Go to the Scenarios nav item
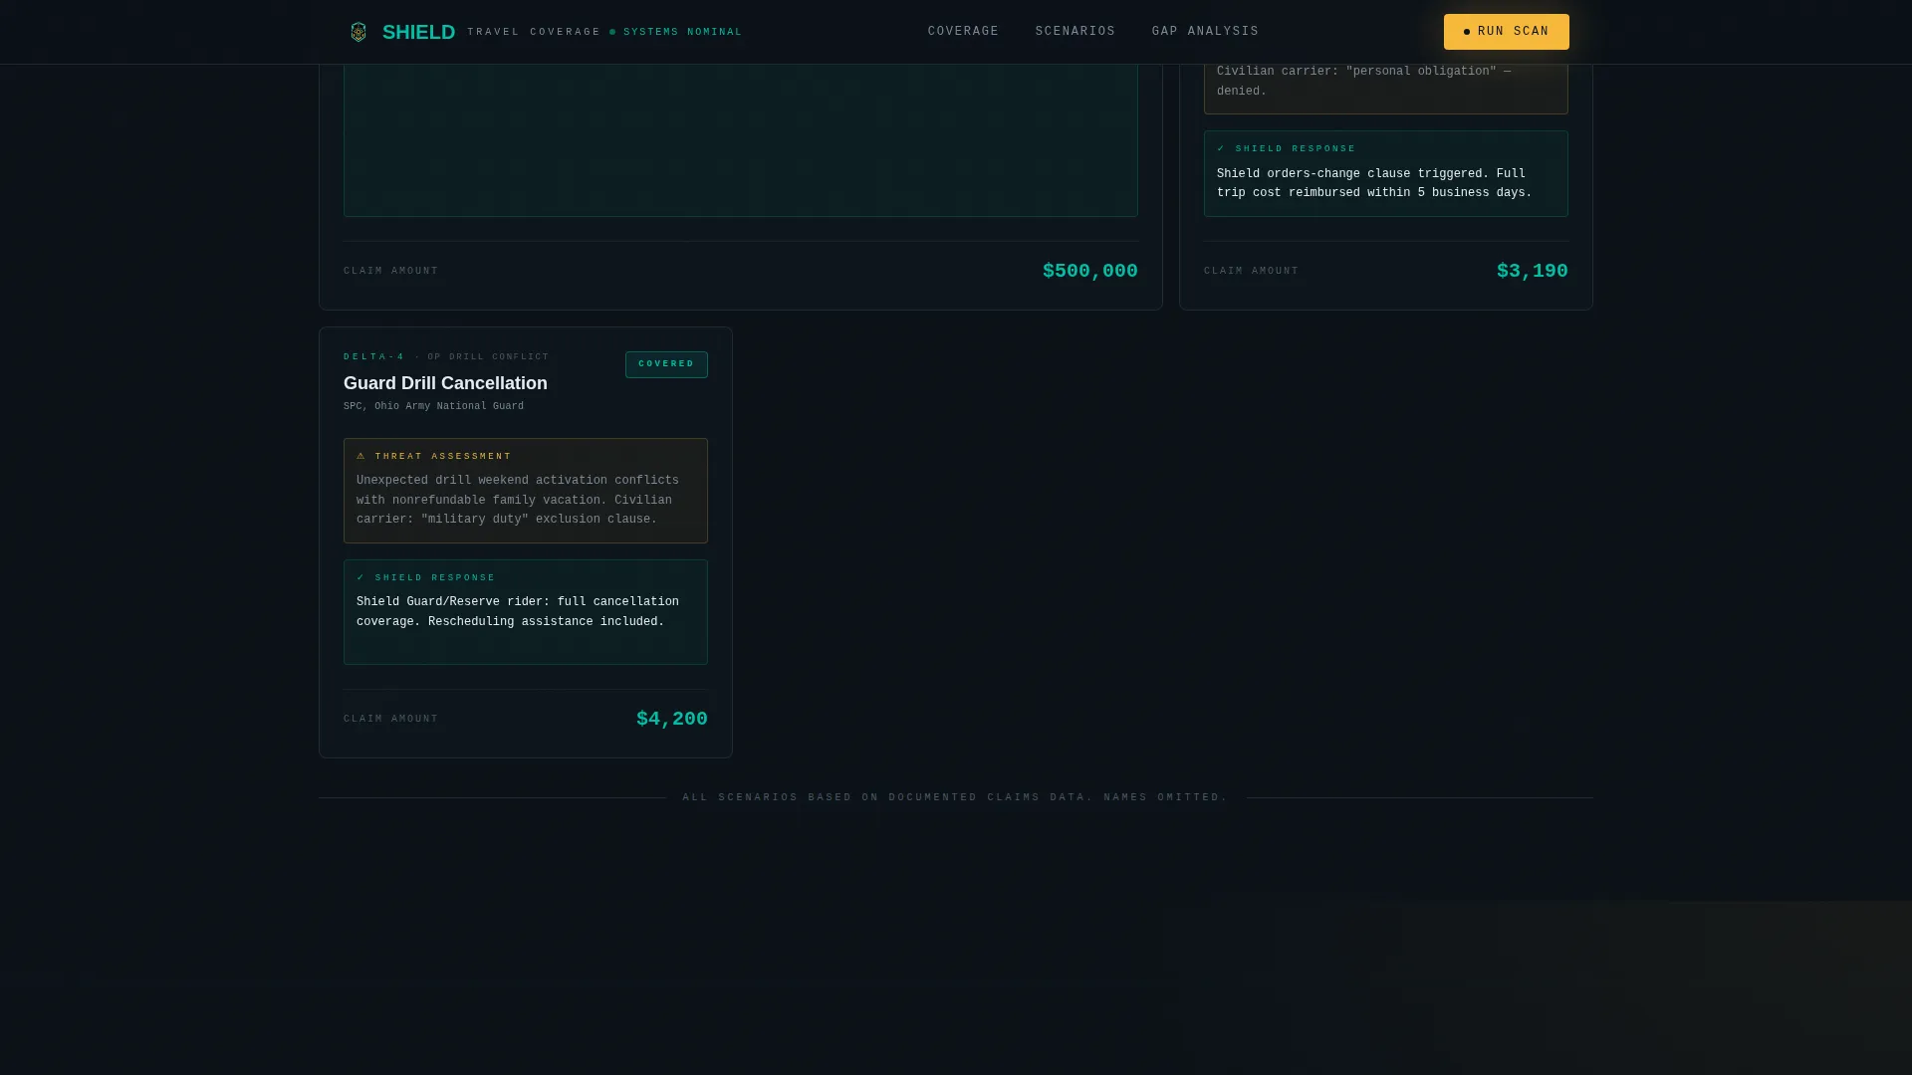The height and width of the screenshot is (1075, 1912). click(1075, 32)
